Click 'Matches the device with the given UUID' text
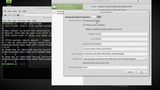Image resolution: width=160 pixels, height=90 pixels. click(x=96, y=63)
